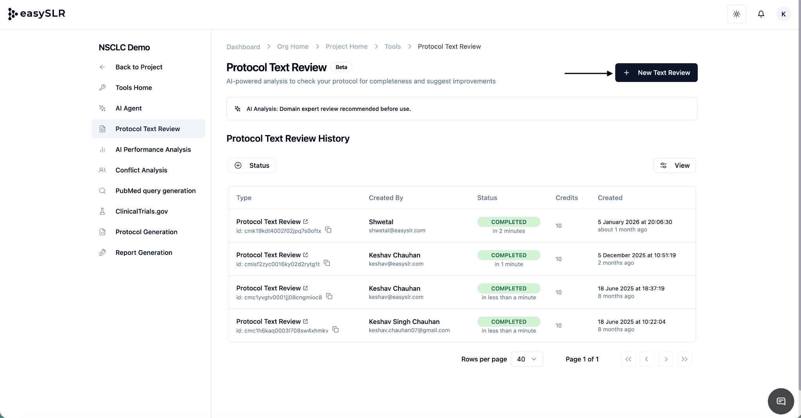This screenshot has width=801, height=418.
Task: Go to AI Performance Analysis in sidebar
Action: pos(153,149)
